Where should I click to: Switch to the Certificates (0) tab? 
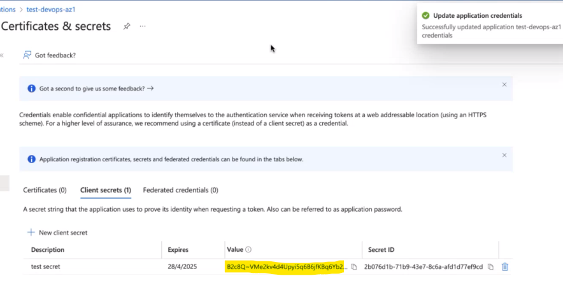pos(45,190)
